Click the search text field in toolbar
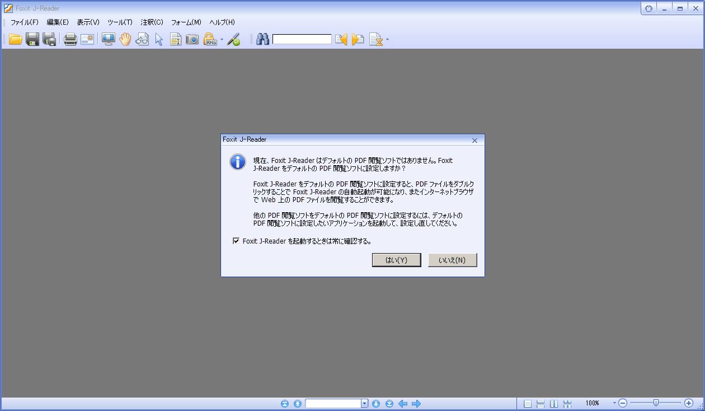 click(x=302, y=39)
